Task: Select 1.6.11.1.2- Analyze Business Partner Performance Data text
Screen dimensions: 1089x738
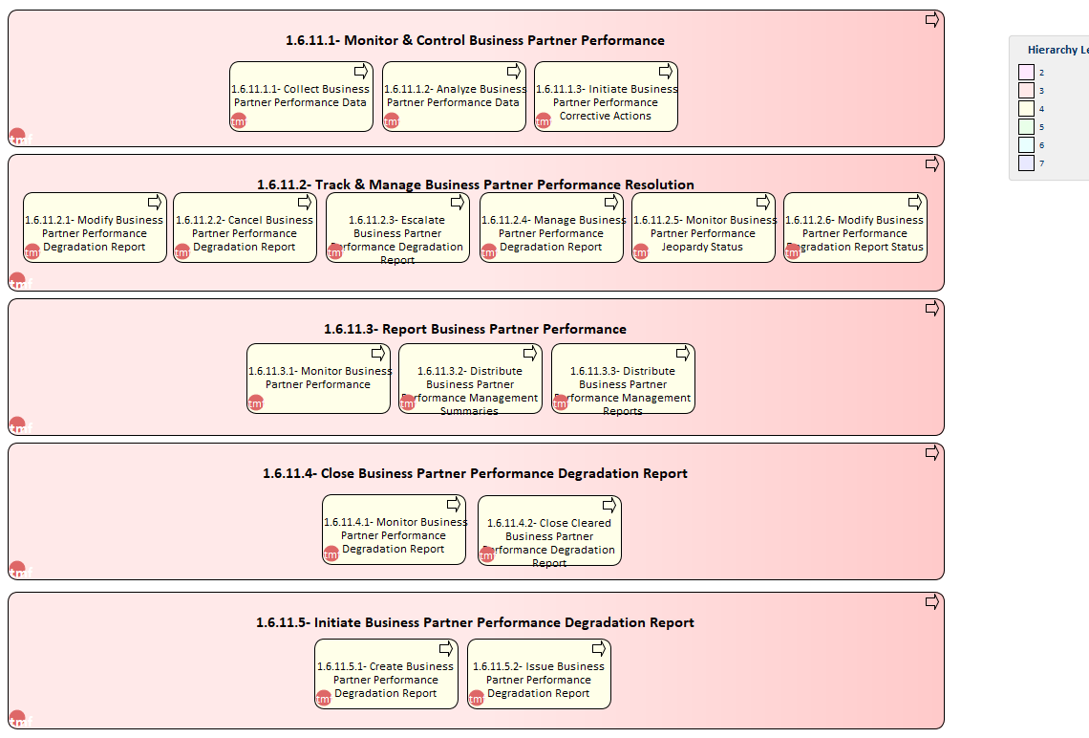Action: (454, 96)
